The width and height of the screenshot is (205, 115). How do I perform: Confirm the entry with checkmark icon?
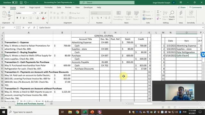(x=29, y=27)
